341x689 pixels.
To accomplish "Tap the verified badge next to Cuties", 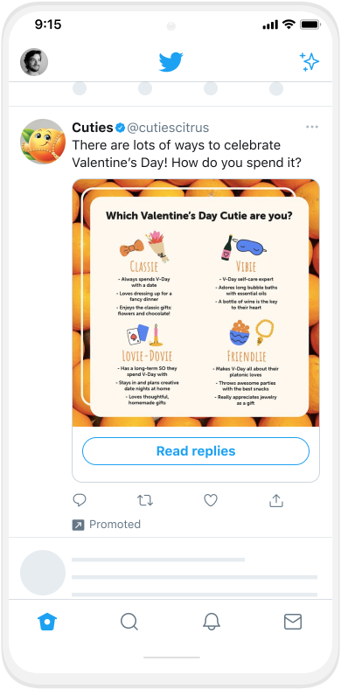I will pyautogui.click(x=120, y=128).
